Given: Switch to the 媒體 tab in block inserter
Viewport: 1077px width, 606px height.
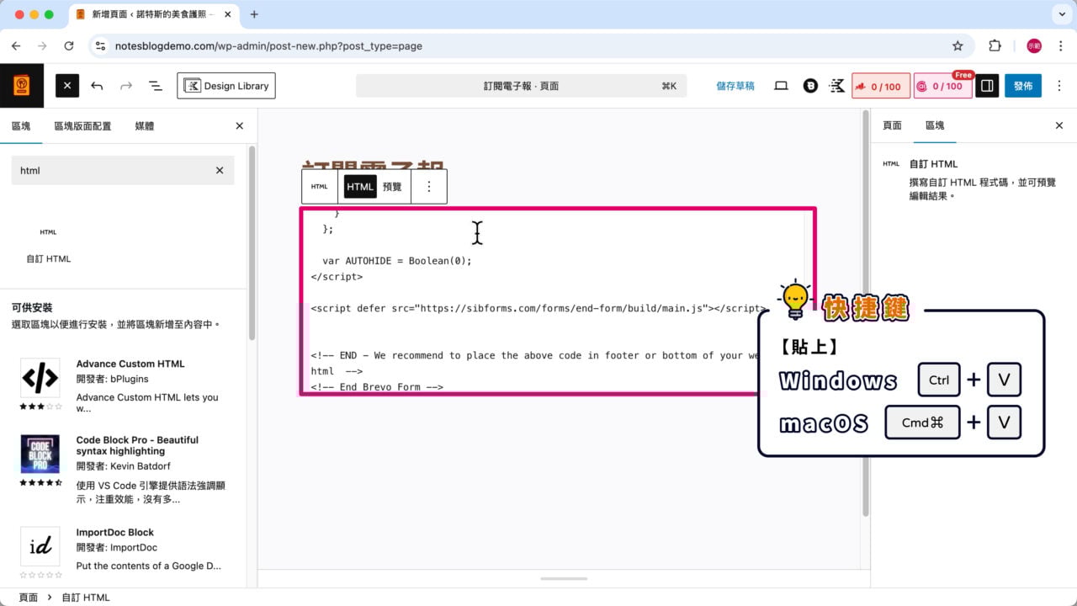Looking at the screenshot, I should (x=143, y=125).
